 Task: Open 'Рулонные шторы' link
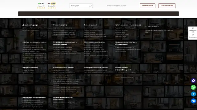(28, 73)
